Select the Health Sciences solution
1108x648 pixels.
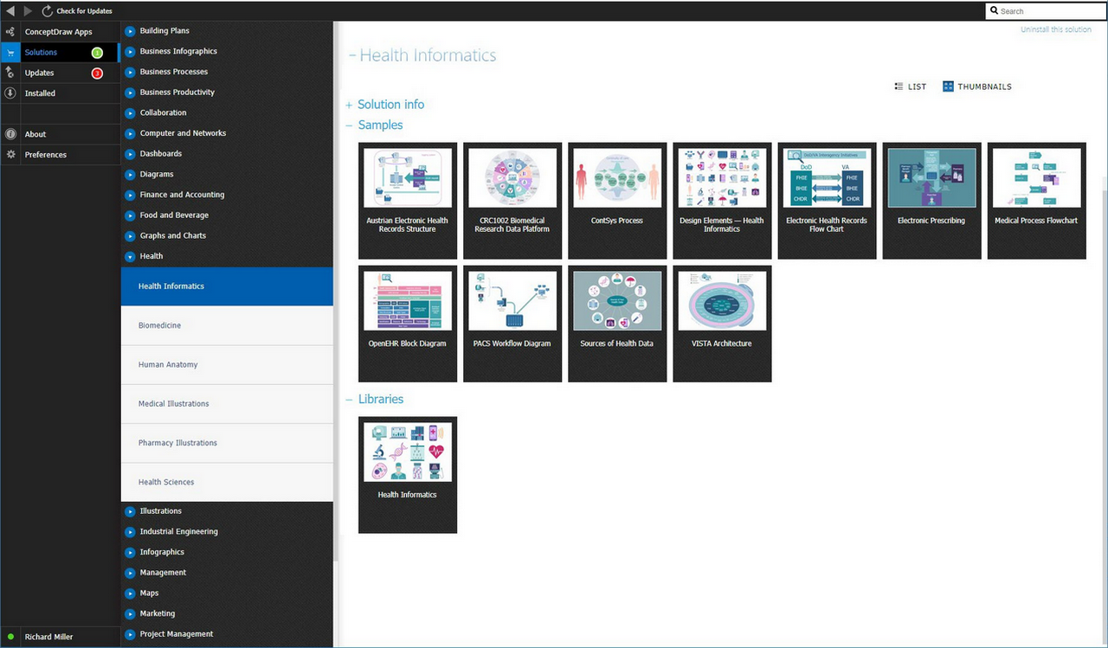coord(227,482)
